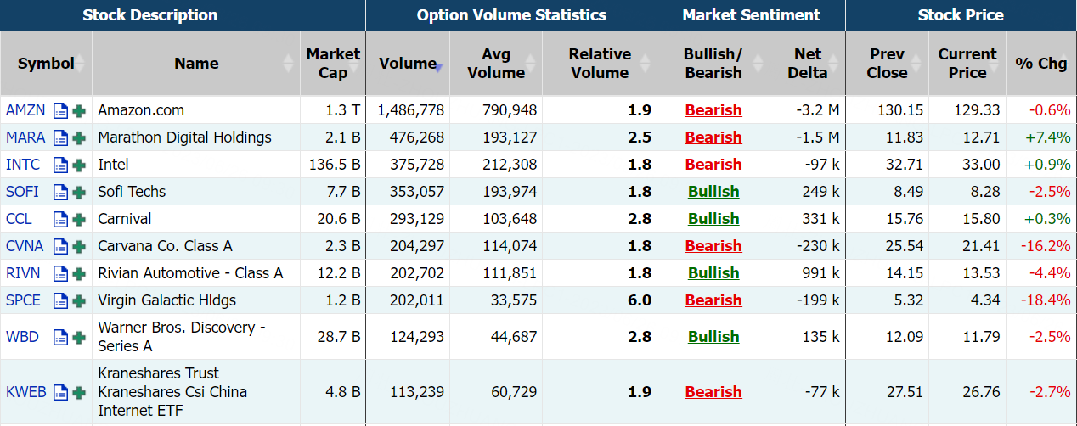Click Bullish sentiment link for Sofi Techs
This screenshot has width=1077, height=426.
click(x=713, y=192)
